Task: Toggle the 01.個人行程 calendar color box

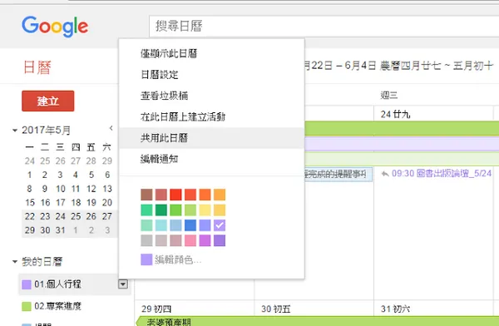Action: pos(27,284)
